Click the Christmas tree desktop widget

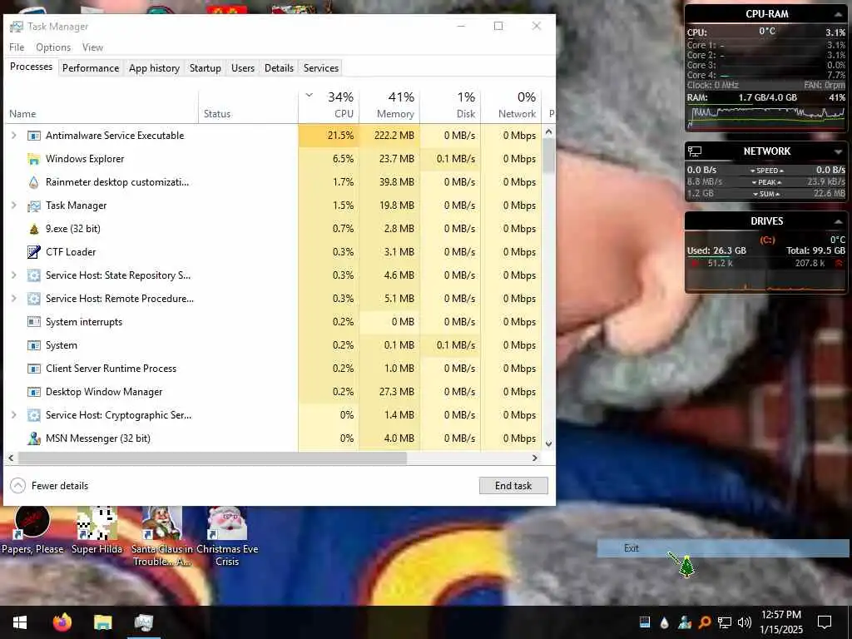click(x=687, y=567)
